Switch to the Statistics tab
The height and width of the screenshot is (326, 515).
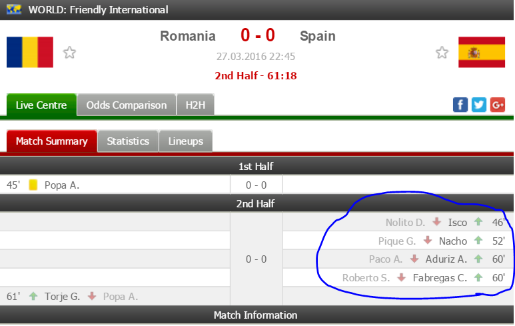(x=128, y=141)
